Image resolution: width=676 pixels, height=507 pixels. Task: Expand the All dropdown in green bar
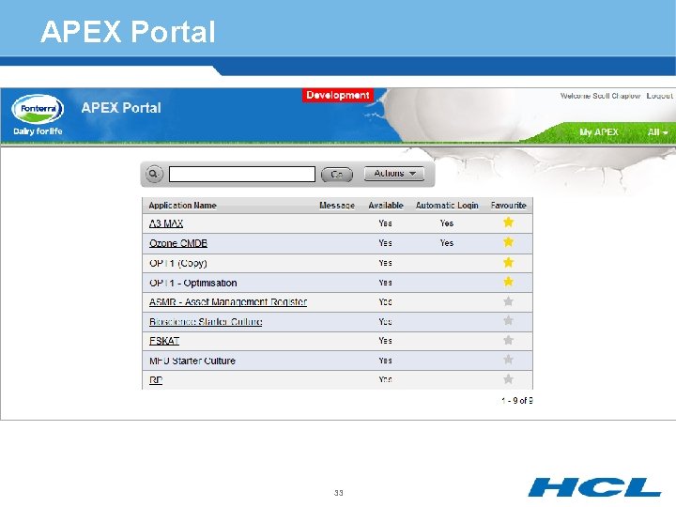click(x=657, y=132)
